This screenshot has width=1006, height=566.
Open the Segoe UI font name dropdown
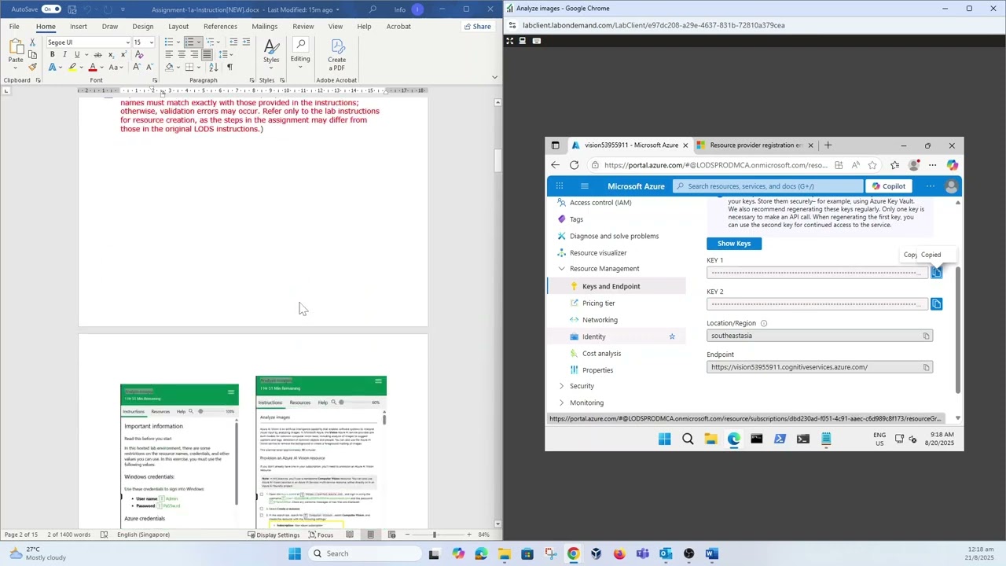(127, 42)
